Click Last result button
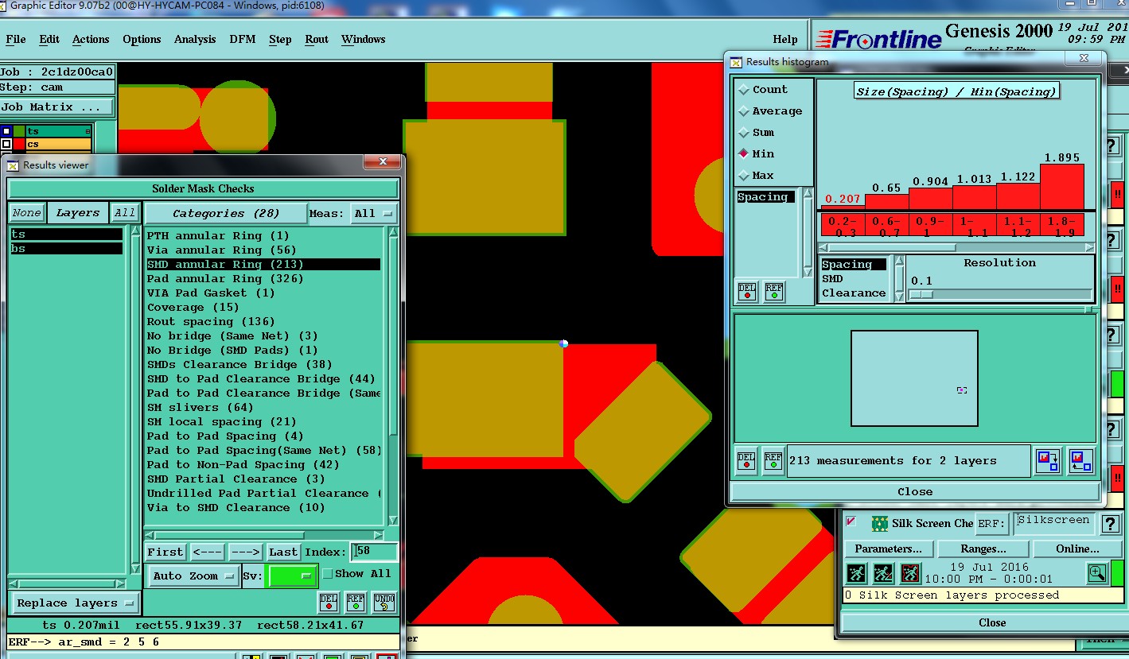 point(283,552)
